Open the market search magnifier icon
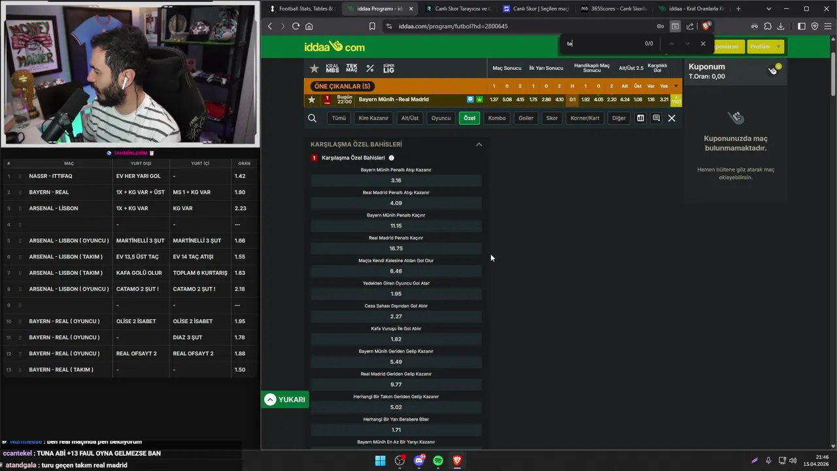 [312, 118]
